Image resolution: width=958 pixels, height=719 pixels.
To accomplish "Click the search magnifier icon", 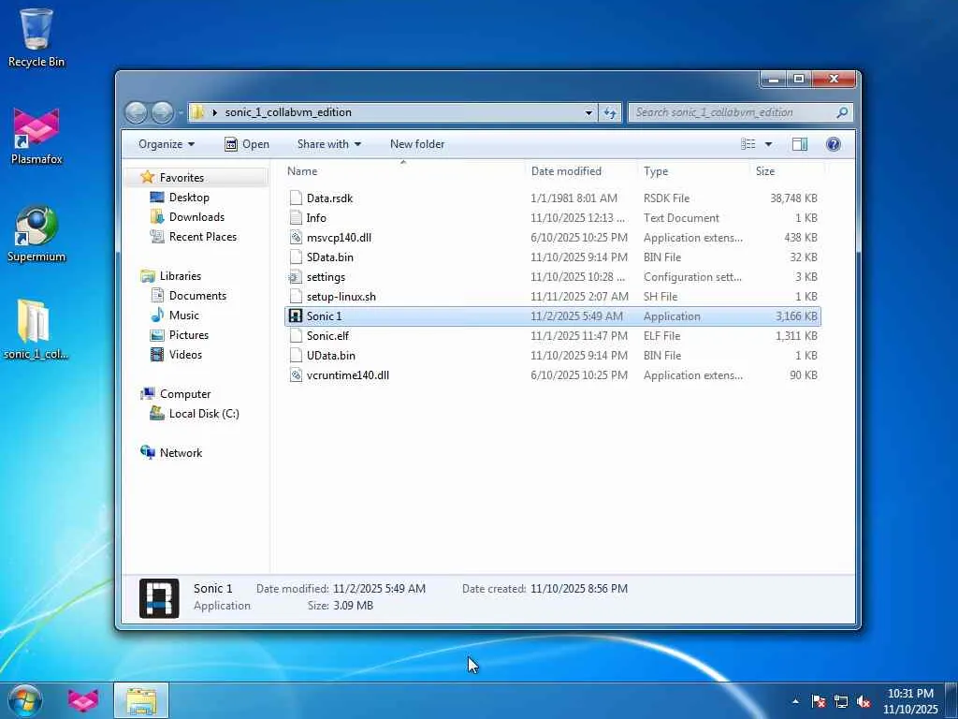I will click(842, 112).
